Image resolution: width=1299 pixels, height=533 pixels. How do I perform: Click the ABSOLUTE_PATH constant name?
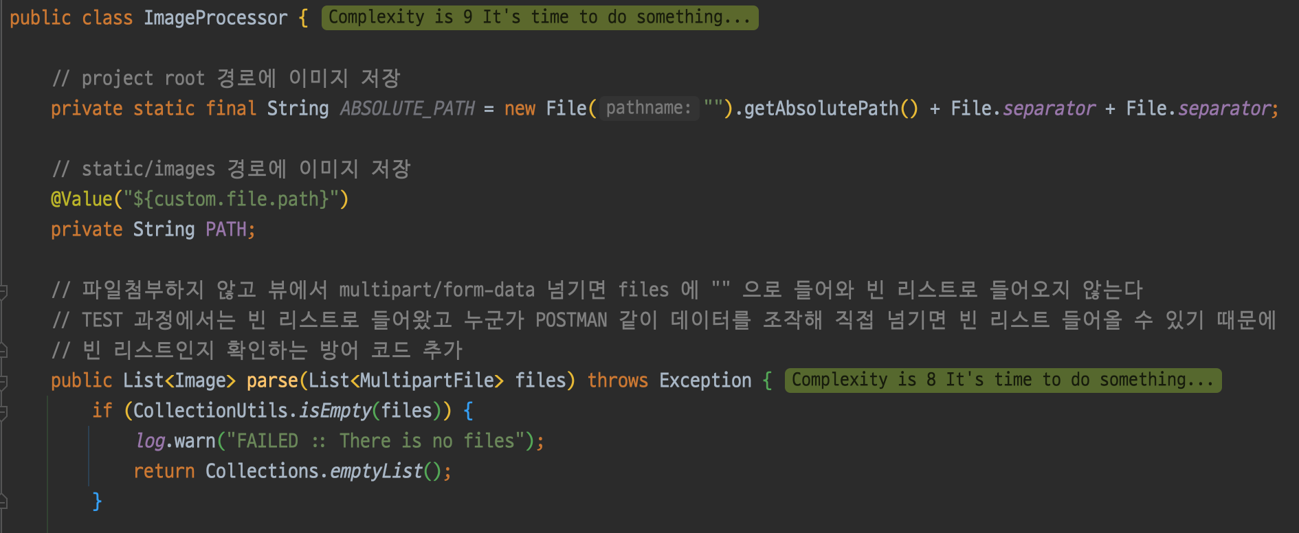coord(407,109)
